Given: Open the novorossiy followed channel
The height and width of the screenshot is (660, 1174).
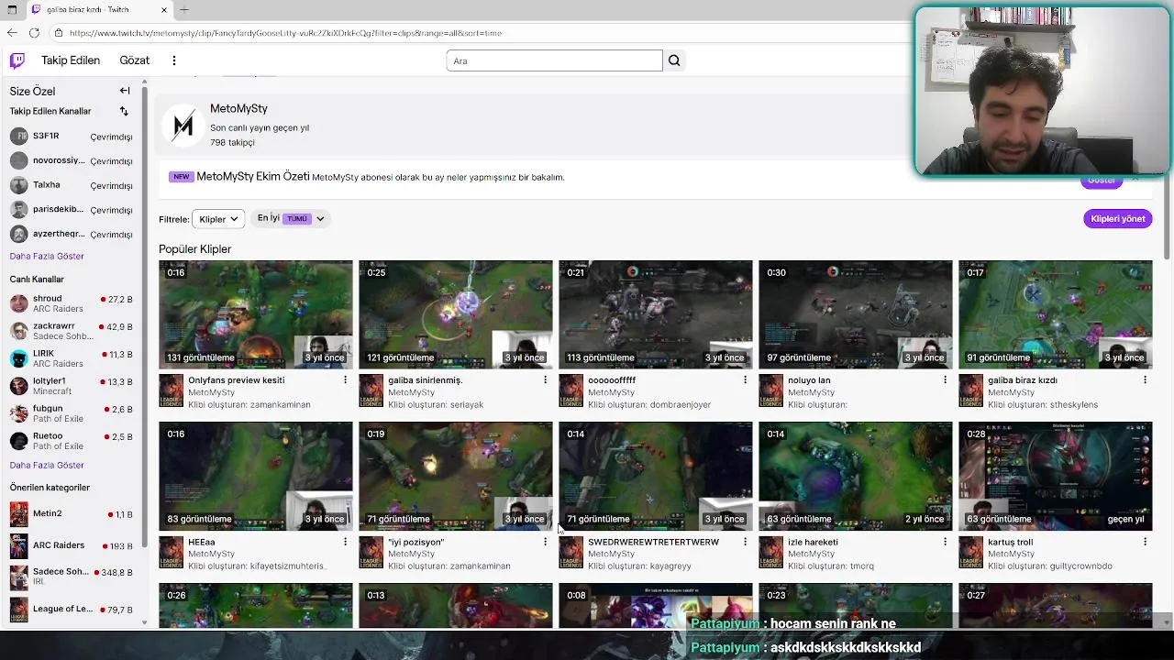Looking at the screenshot, I should [72, 160].
